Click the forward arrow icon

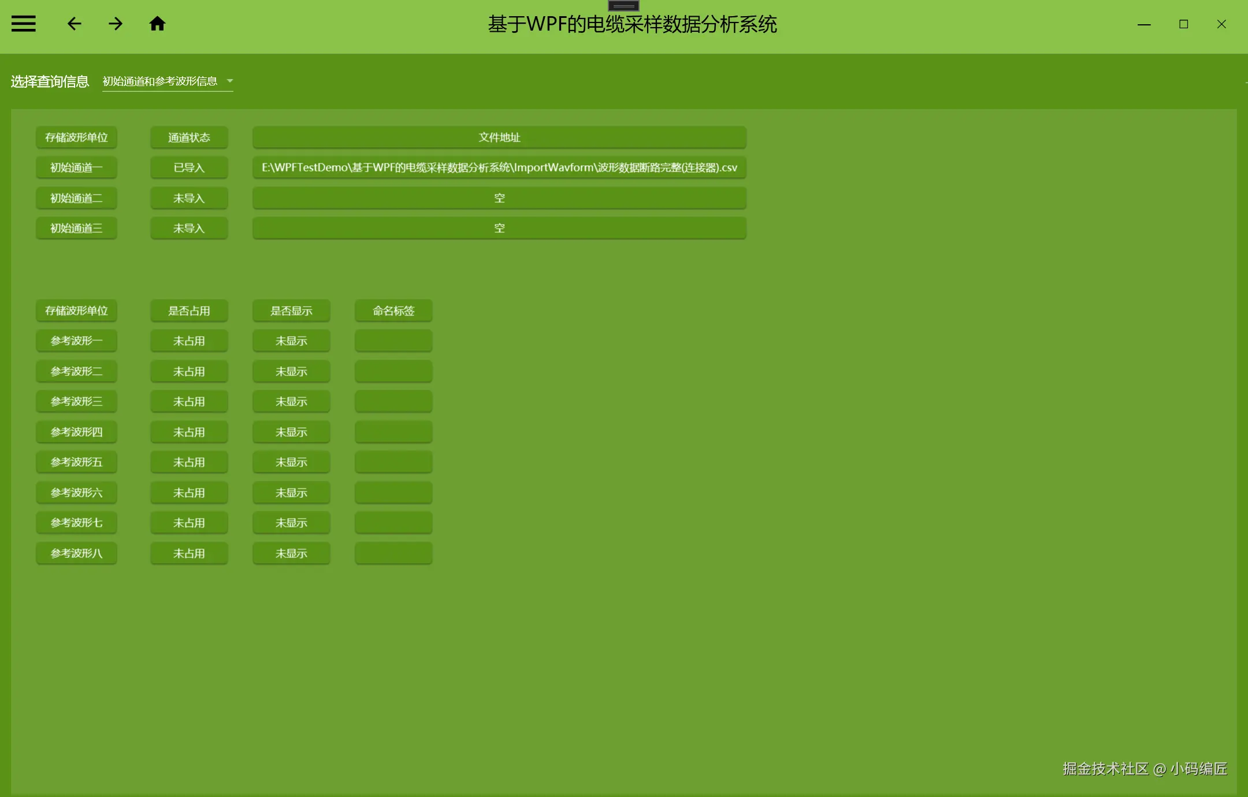(116, 24)
